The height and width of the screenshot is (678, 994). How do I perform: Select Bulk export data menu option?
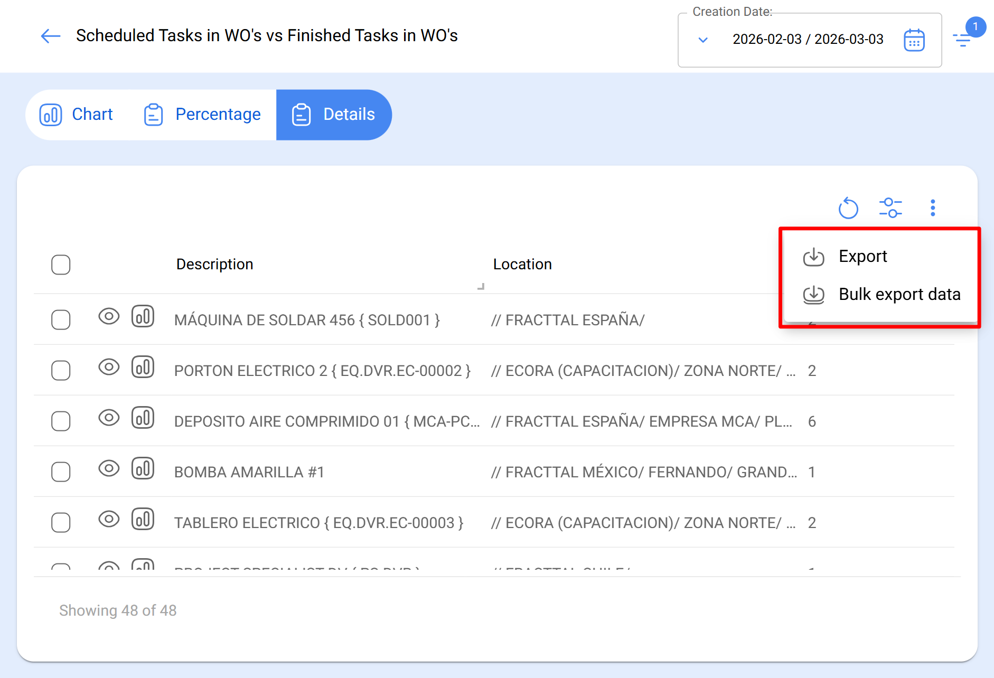[899, 295]
